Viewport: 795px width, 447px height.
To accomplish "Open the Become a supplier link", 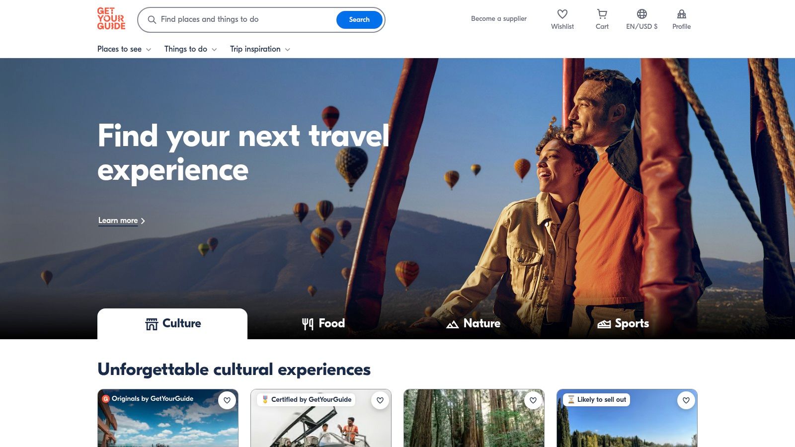I will tap(499, 18).
